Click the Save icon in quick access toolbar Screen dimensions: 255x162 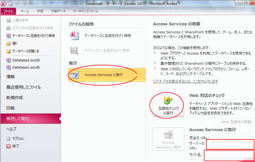coord(10,4)
